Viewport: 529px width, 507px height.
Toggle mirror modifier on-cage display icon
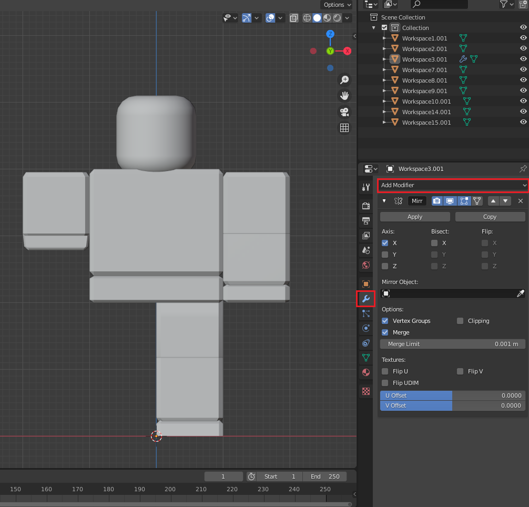point(477,201)
